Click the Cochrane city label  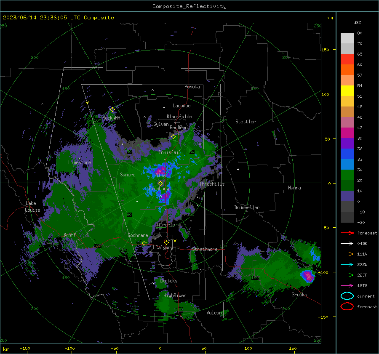[138, 235]
